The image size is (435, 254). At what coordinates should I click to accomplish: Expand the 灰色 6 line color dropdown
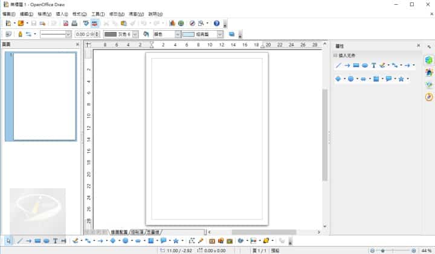(135, 34)
